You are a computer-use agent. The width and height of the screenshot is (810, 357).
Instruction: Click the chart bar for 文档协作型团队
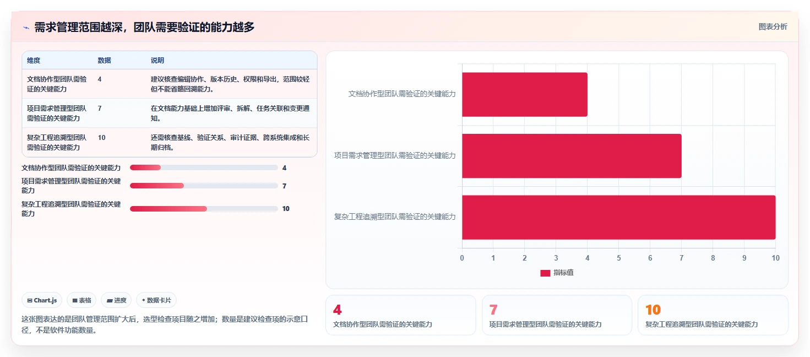[x=525, y=94]
